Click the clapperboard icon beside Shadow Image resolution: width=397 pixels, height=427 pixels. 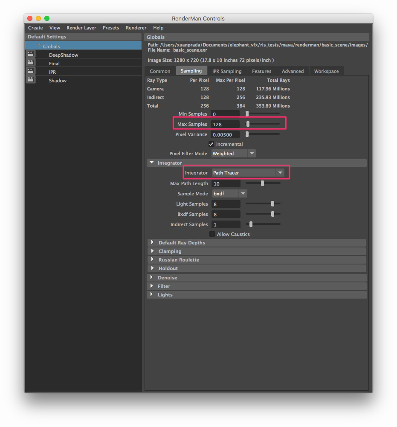pyautogui.click(x=31, y=79)
